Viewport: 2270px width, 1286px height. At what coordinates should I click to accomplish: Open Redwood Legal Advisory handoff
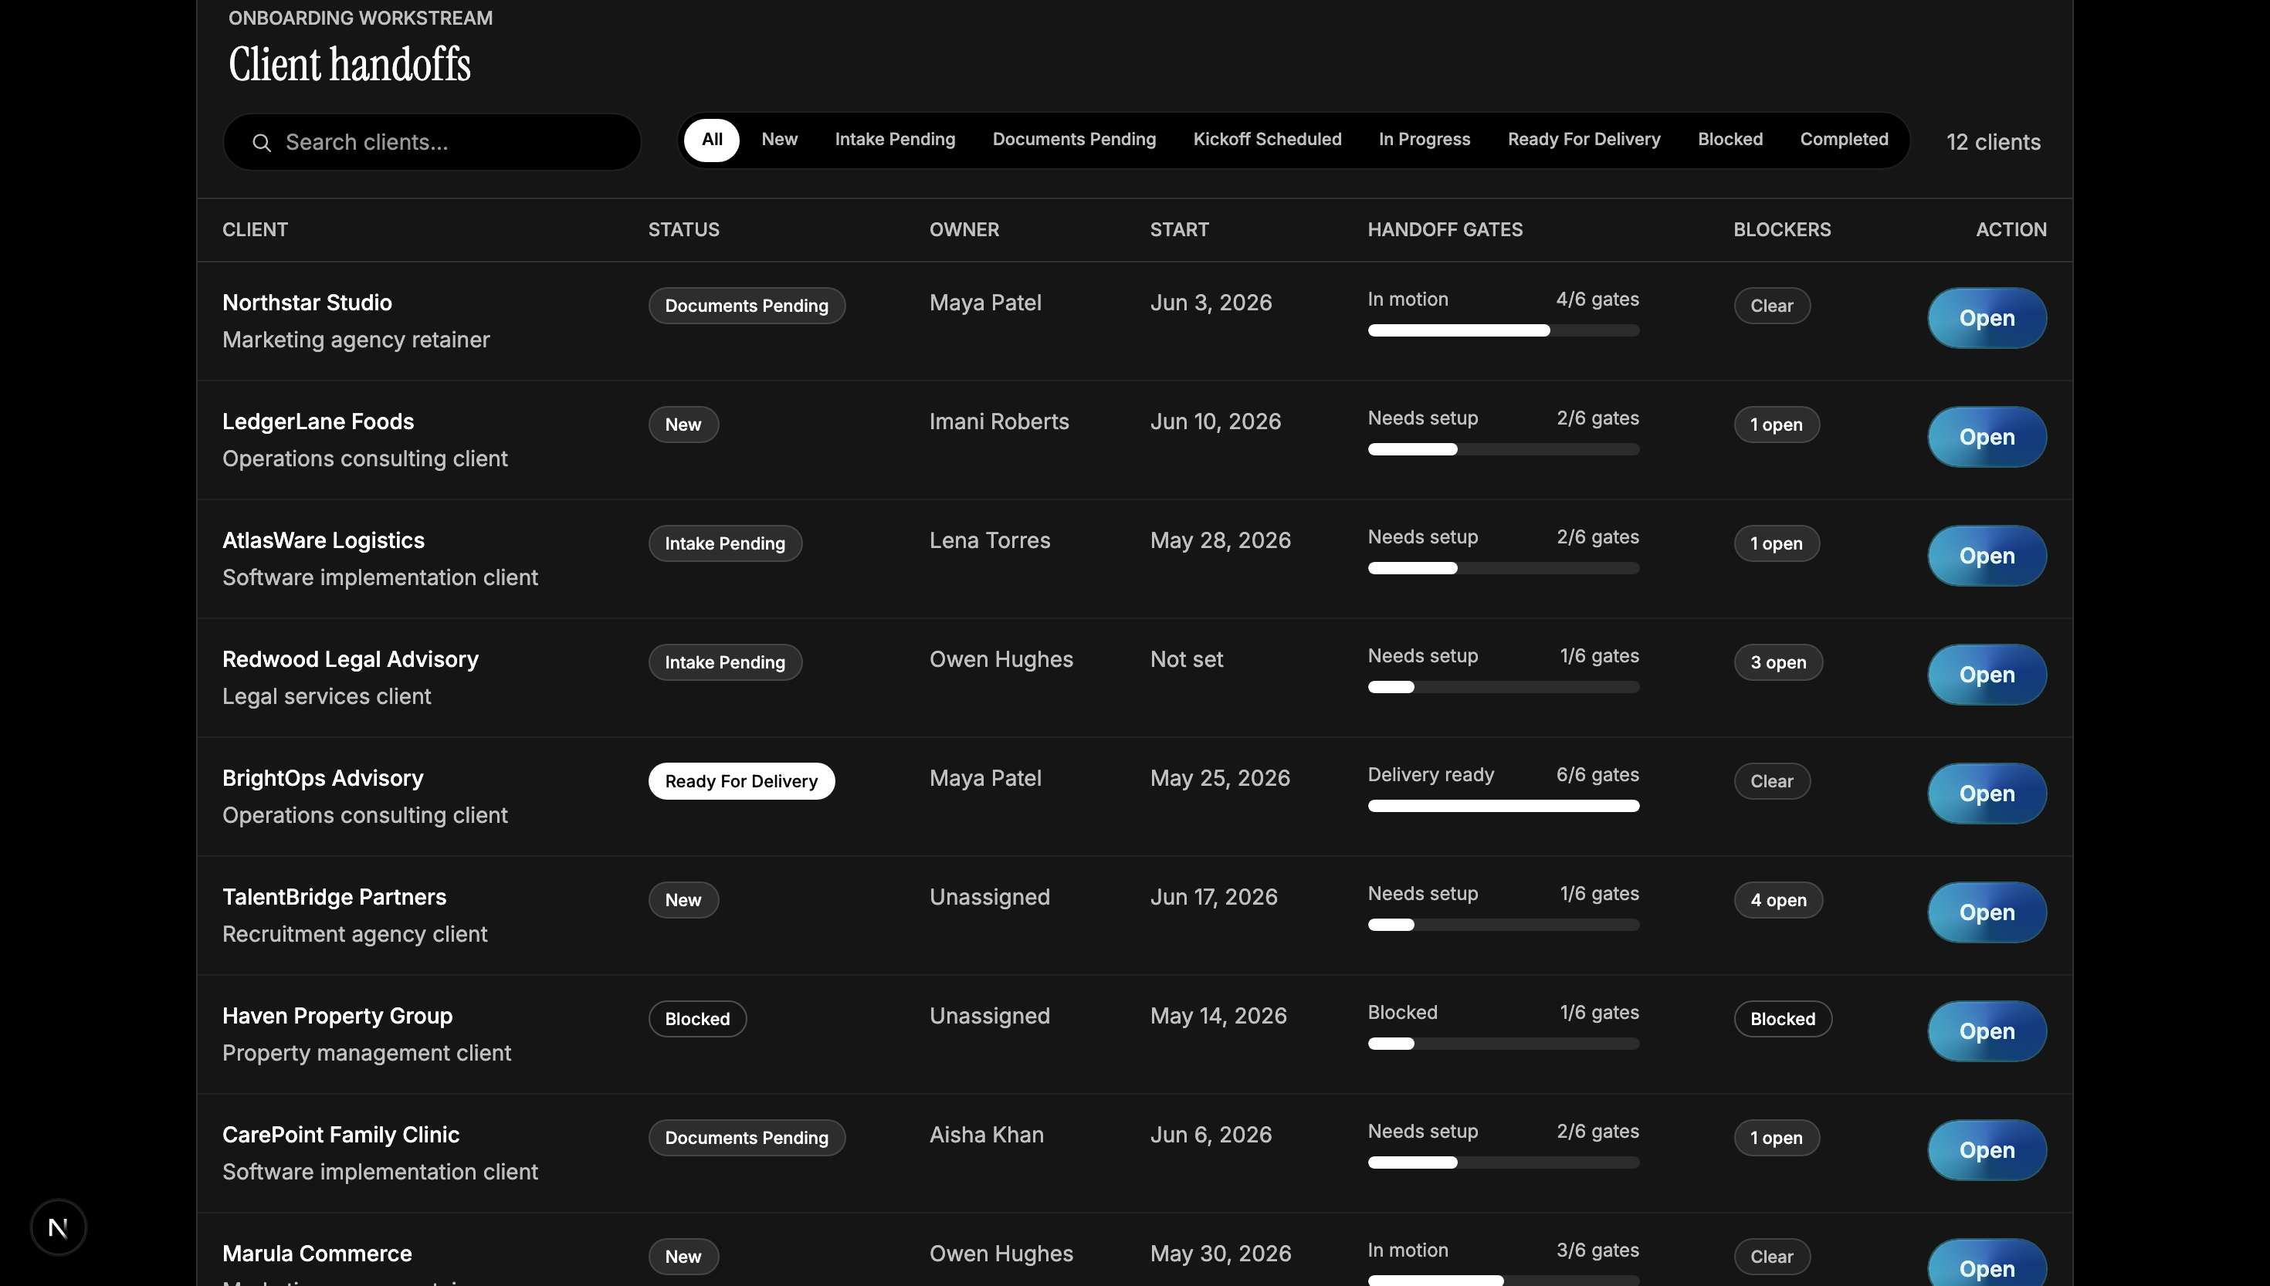[x=1987, y=675]
